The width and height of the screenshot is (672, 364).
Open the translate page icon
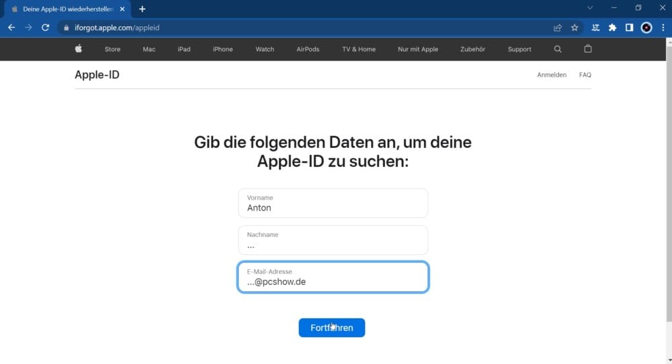tap(595, 28)
